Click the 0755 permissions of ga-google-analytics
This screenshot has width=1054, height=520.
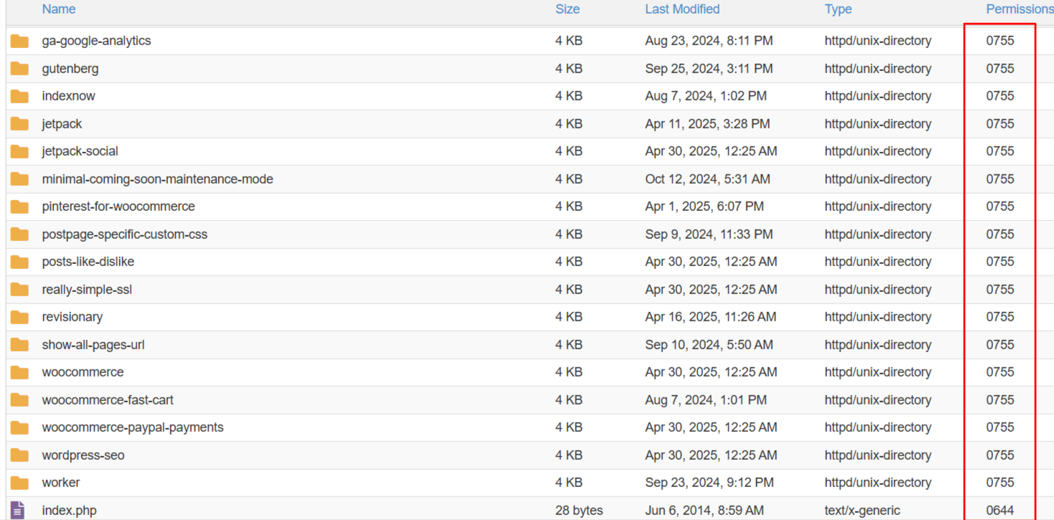point(1000,41)
